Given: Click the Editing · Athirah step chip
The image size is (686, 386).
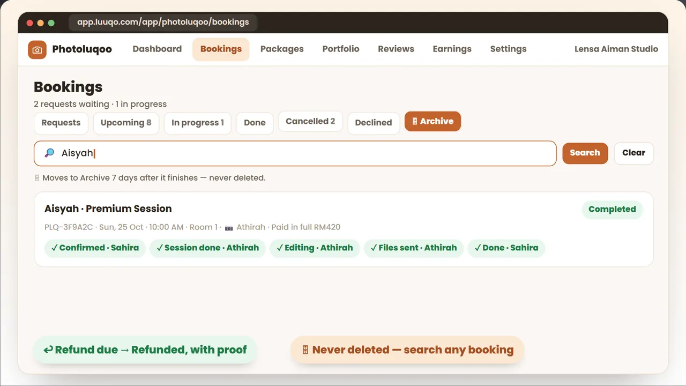Looking at the screenshot, I should coord(315,248).
